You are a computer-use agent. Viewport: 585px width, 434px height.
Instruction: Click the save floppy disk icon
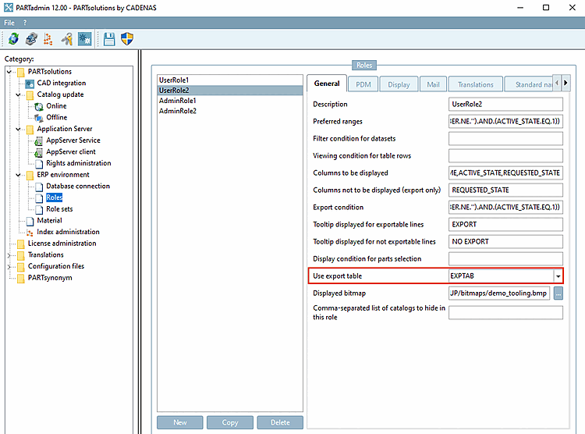pos(109,39)
